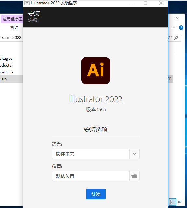Expand the File Explorer ribbon chevron
187x208 pixels.
(174, 28)
